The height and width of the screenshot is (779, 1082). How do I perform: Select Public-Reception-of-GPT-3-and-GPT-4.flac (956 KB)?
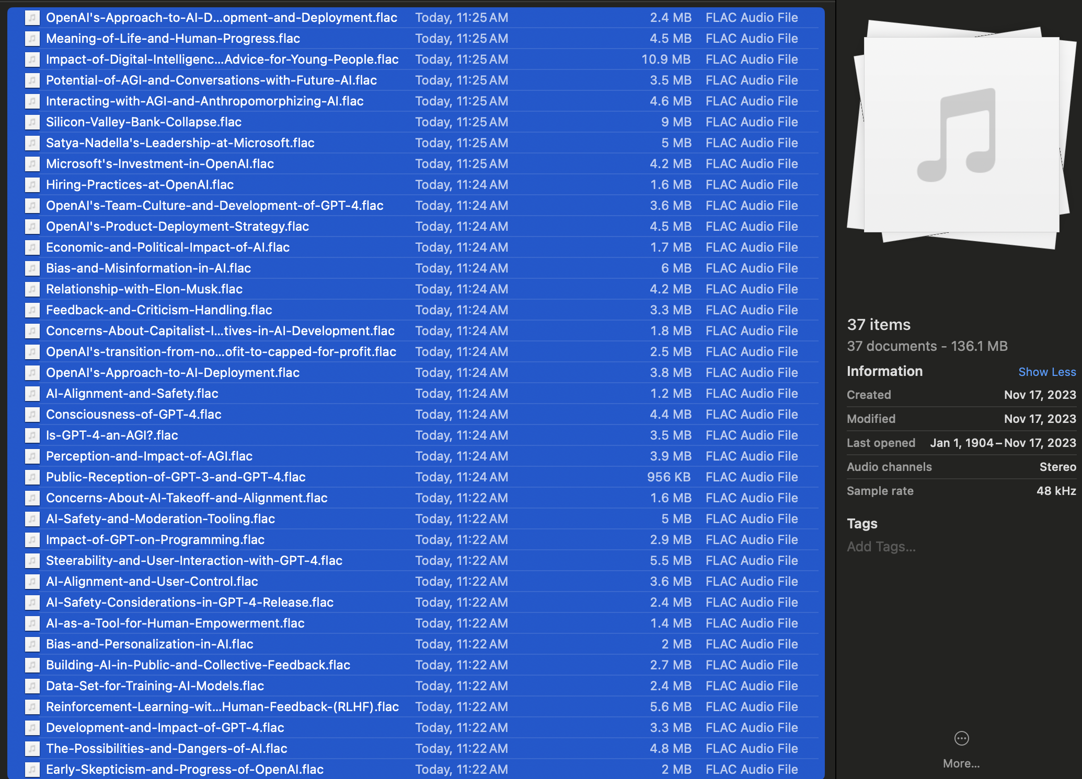[176, 477]
